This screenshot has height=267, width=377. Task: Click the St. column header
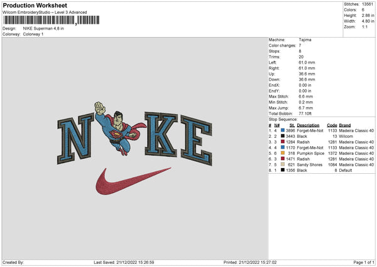292,125
